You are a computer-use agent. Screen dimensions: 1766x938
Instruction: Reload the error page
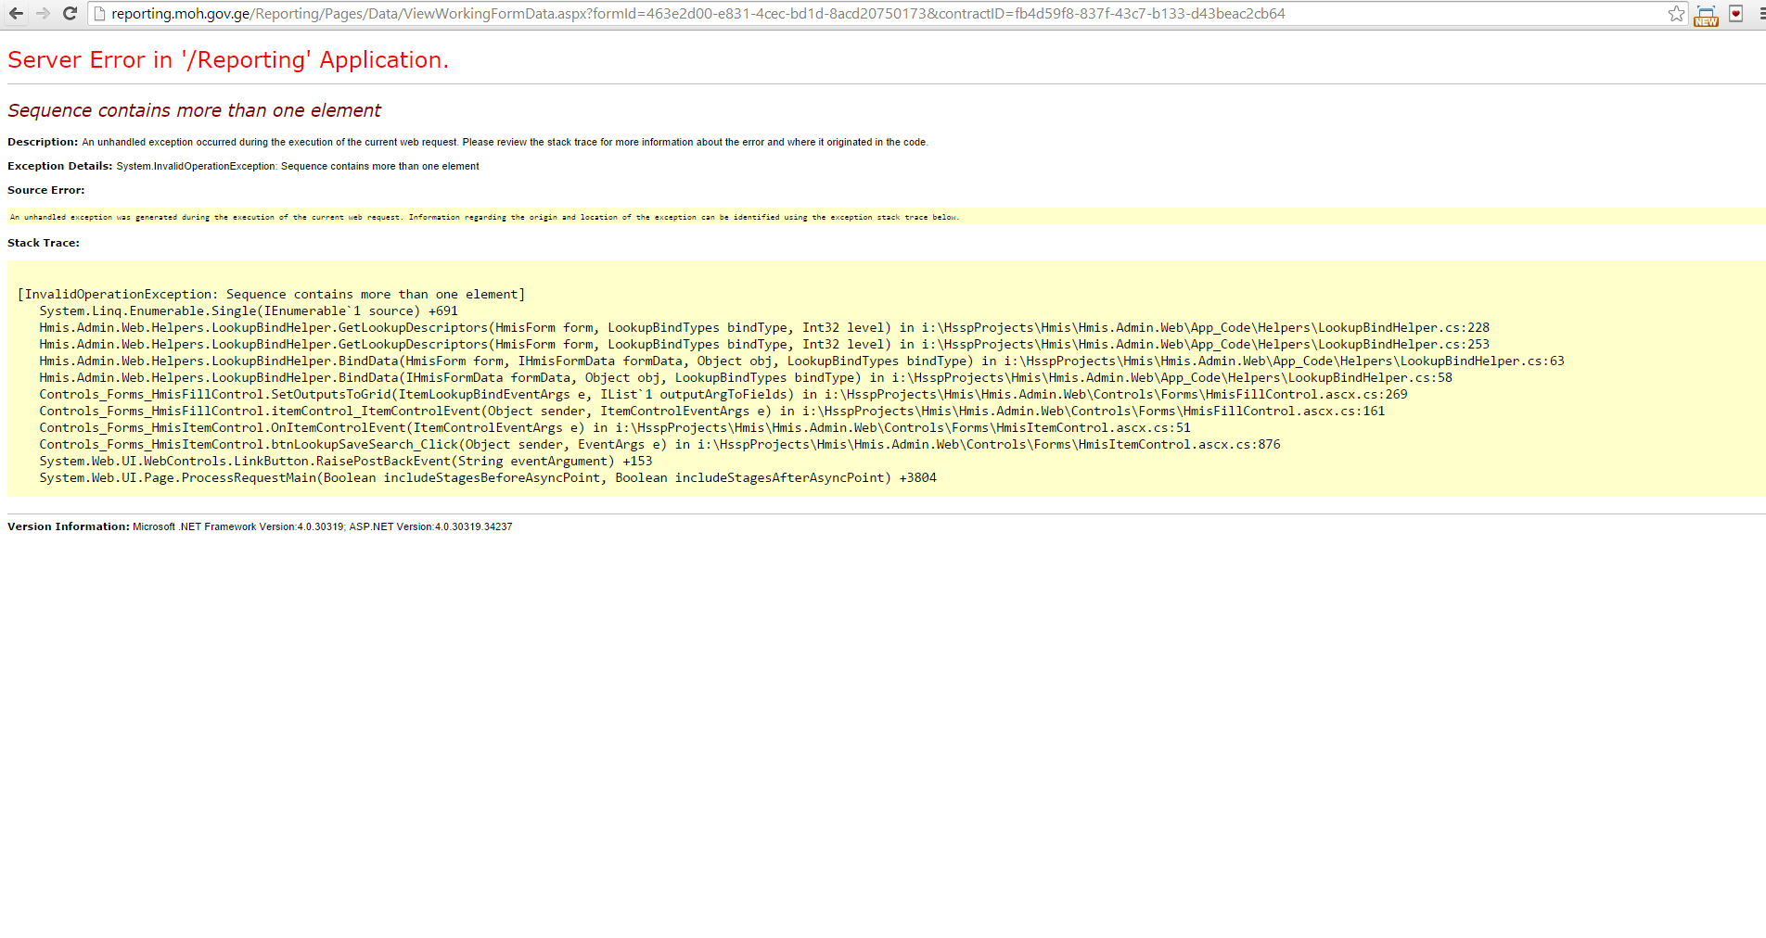pyautogui.click(x=70, y=14)
